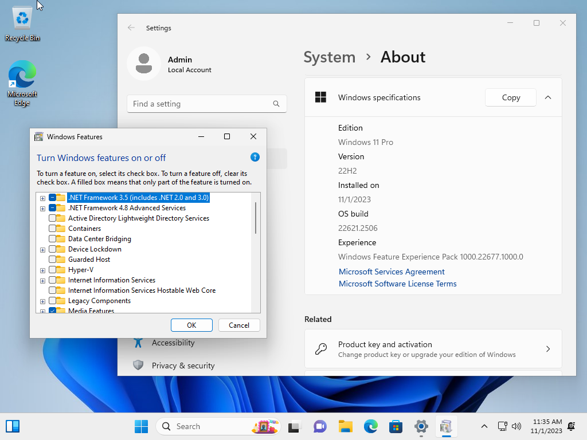Open File Explorer from the taskbar
Viewport: 587px width, 440px height.
(x=346, y=426)
